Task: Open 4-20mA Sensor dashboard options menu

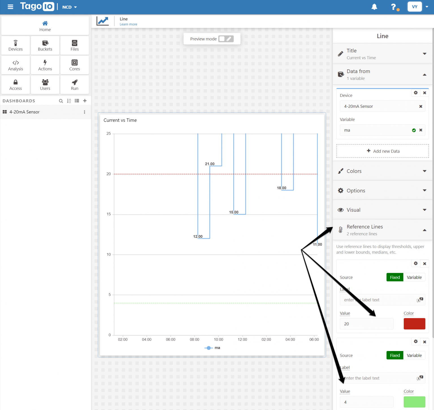Action: [x=84, y=112]
